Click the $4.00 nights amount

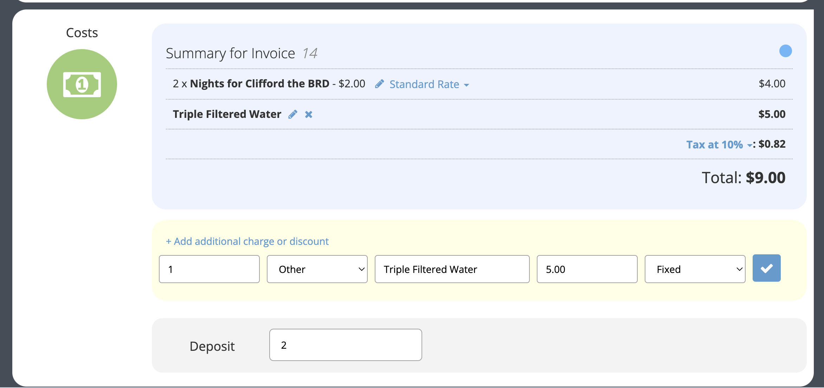click(x=772, y=83)
